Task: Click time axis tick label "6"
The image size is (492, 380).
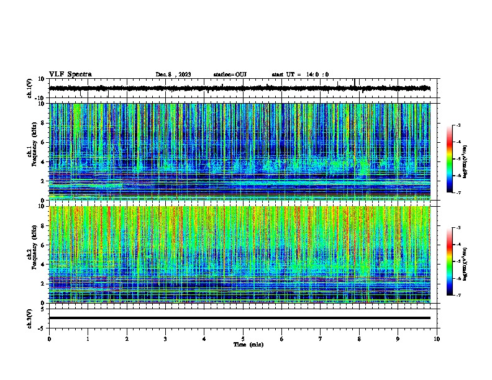Action: (282, 339)
